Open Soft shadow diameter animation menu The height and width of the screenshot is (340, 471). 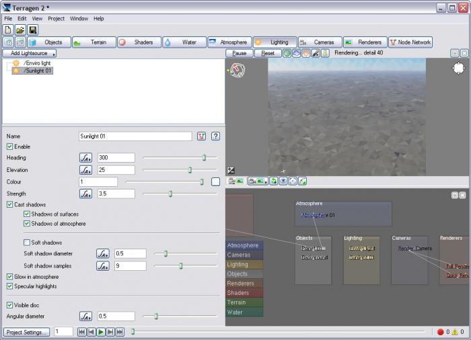click(103, 253)
